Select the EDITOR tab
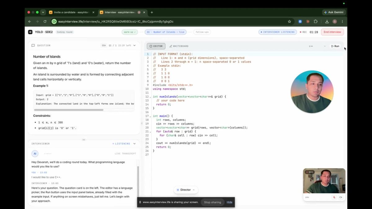Image resolution: width=372 pixels, height=209 pixels. pyautogui.click(x=156, y=46)
